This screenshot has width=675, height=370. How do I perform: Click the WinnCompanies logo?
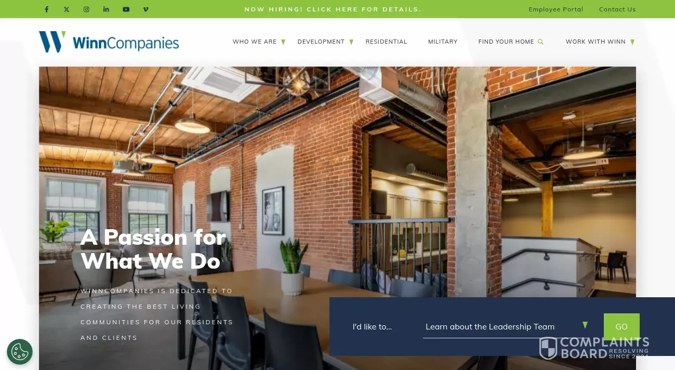tap(109, 42)
